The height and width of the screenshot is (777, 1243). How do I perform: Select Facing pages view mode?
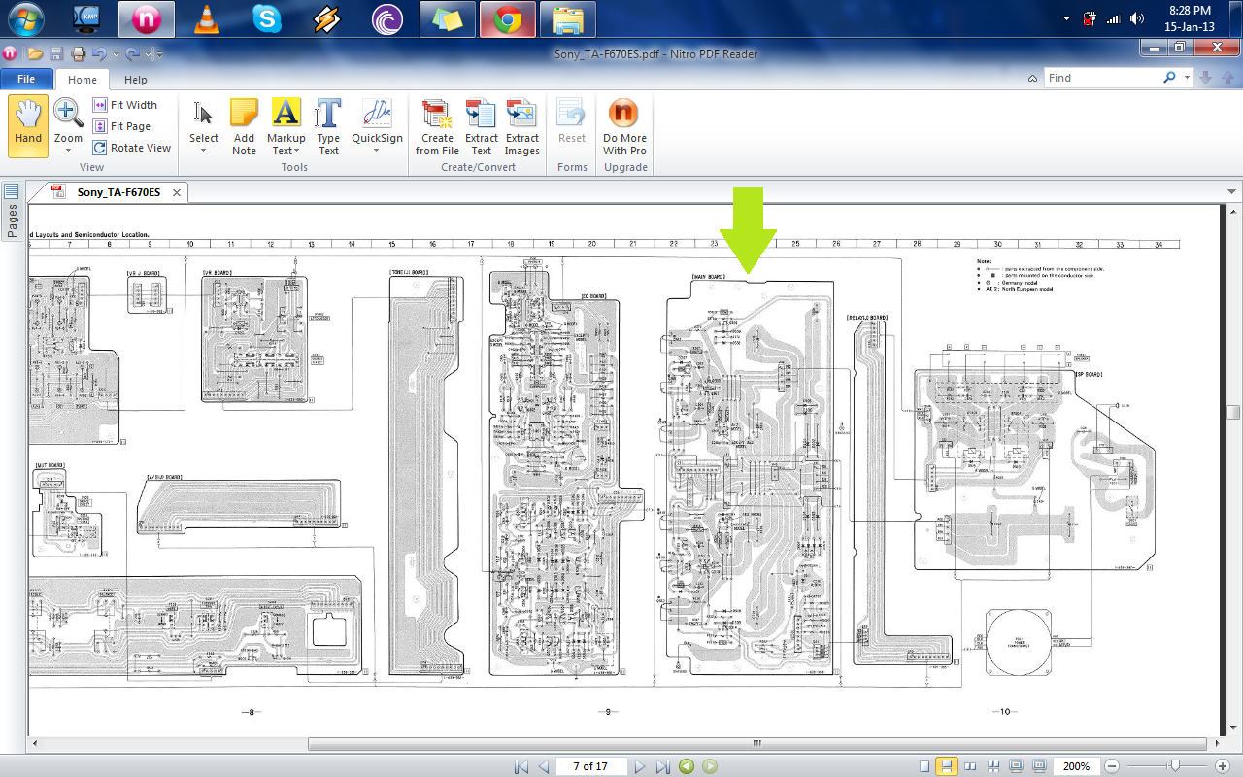[969, 766]
